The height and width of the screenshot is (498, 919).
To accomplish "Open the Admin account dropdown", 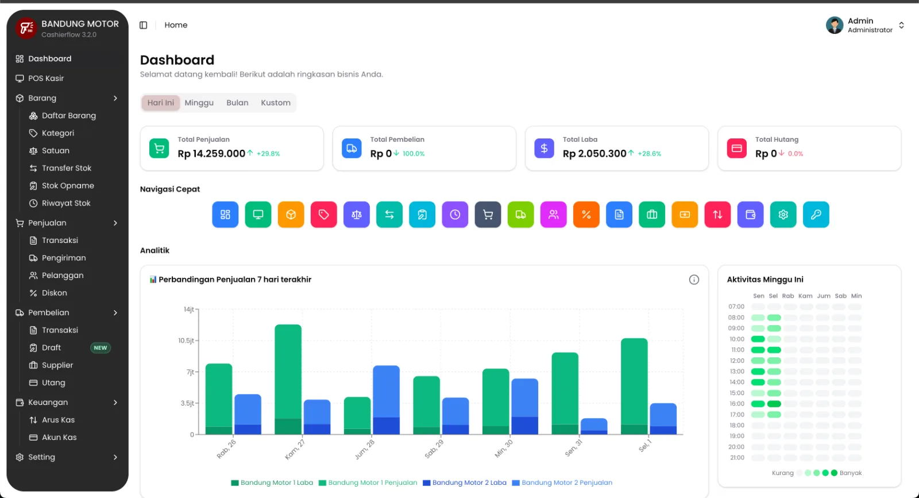I will pyautogui.click(x=866, y=25).
